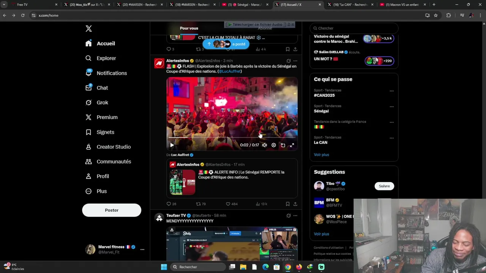Click the Chercher search field
Viewport: 486px width, 273px height.
(354, 28)
